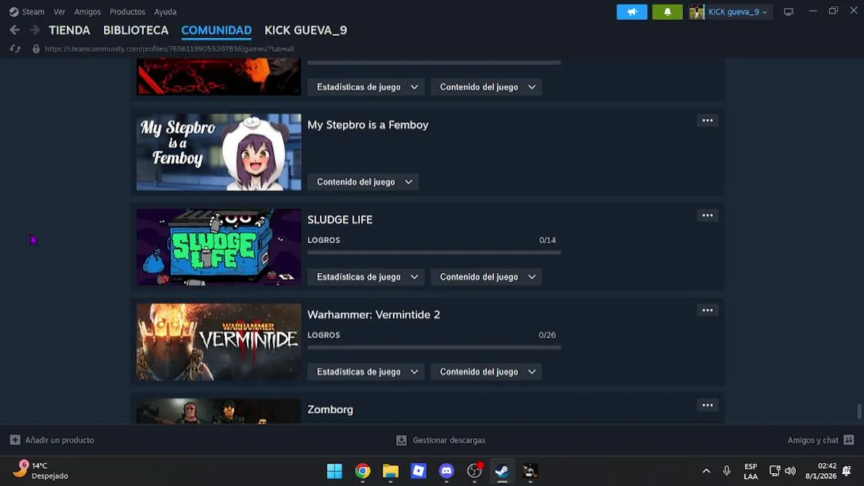This screenshot has height=486, width=864.
Task: Open the Amigos menu
Action: coord(88,11)
